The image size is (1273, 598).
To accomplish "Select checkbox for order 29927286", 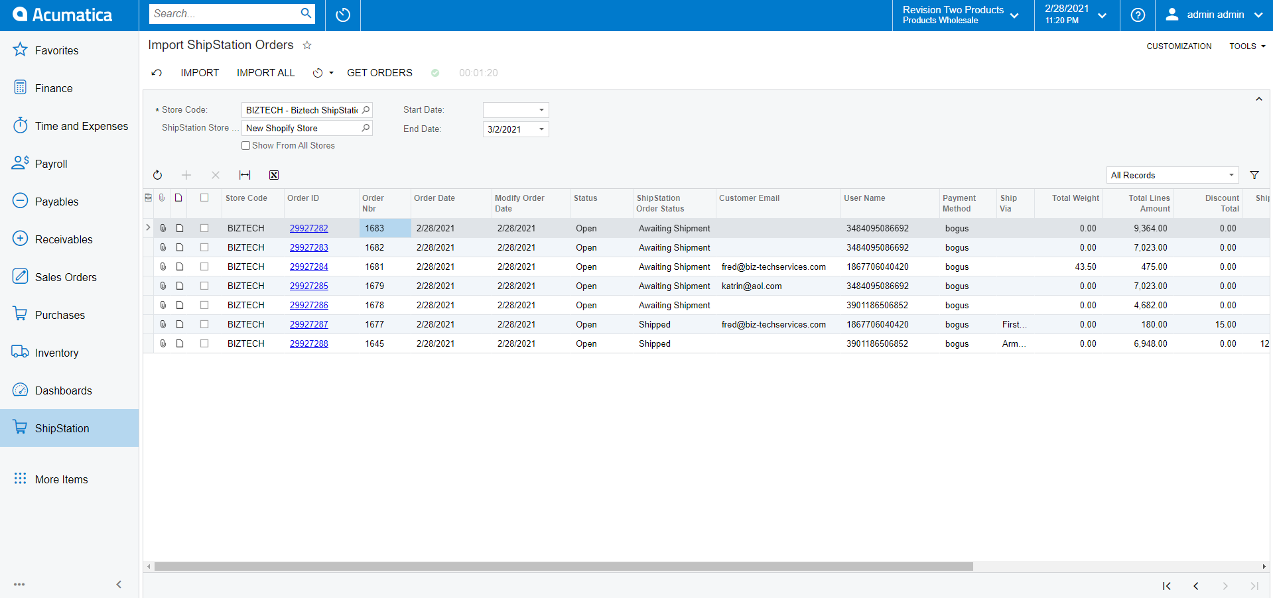I will (x=204, y=305).
